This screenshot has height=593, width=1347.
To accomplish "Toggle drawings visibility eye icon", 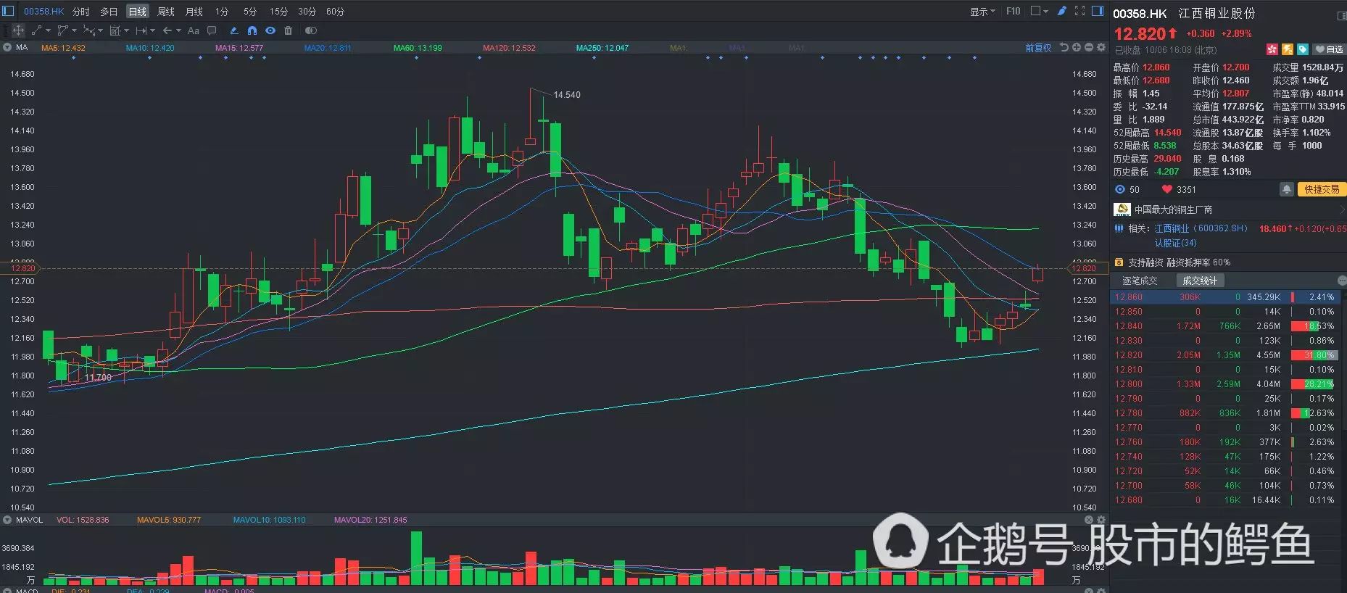I will [270, 30].
